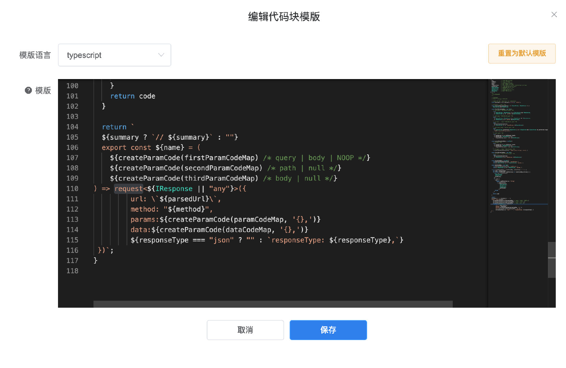566x368 pixels.
Task: Click 'data:' on line 114
Action: pyautogui.click(x=141, y=230)
